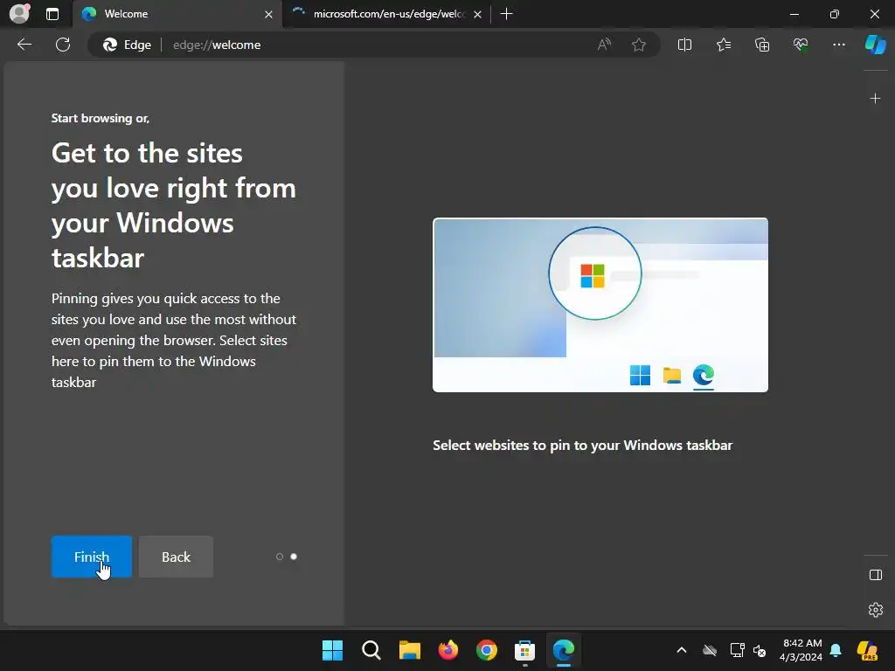Open the tab actions menu icon
895x671 pixels.
tap(52, 14)
